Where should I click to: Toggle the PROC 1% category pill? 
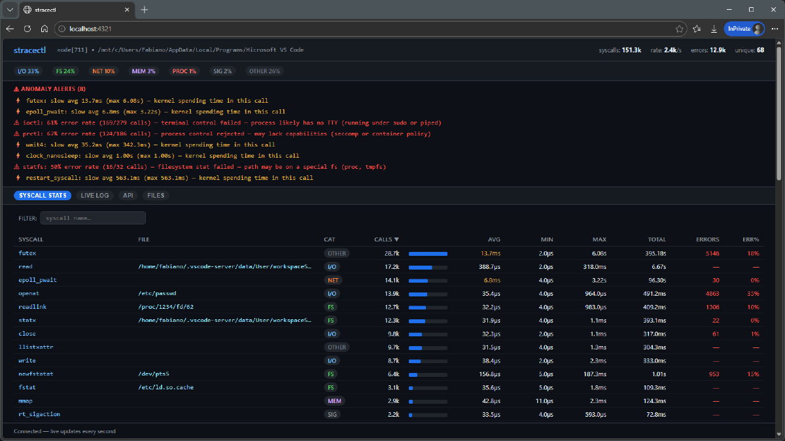click(184, 71)
